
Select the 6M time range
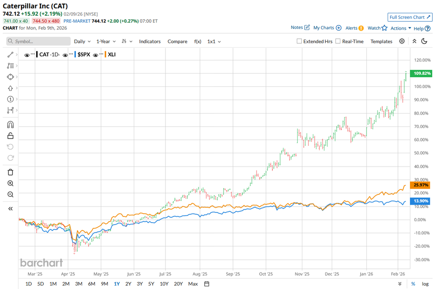(x=91, y=284)
